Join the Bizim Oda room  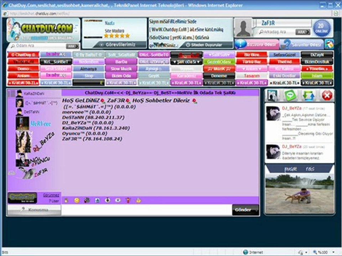tap(121, 76)
